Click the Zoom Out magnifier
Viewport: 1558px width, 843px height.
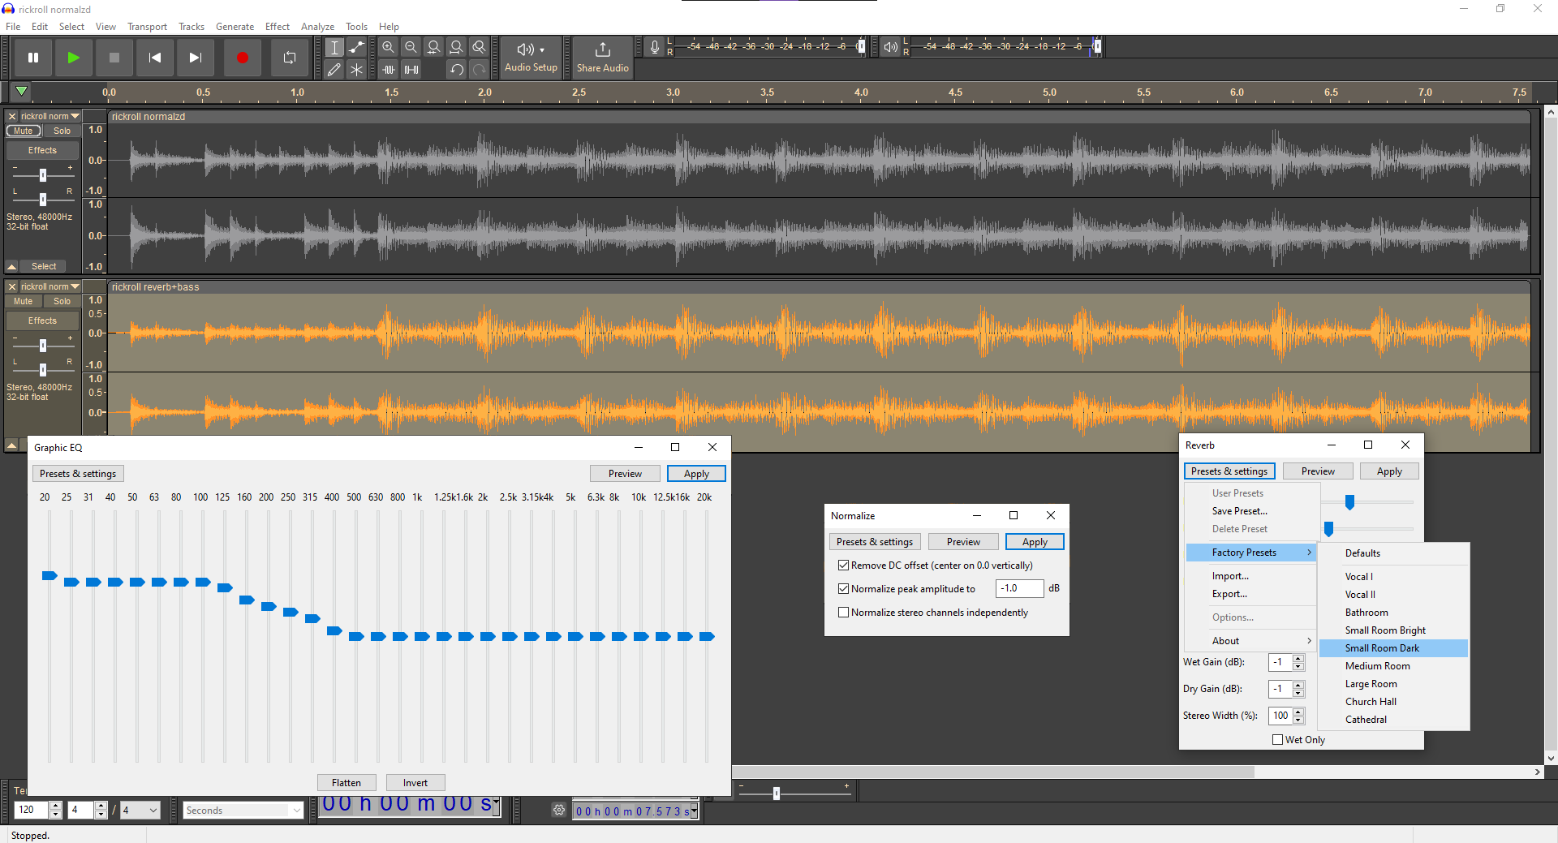click(x=411, y=47)
